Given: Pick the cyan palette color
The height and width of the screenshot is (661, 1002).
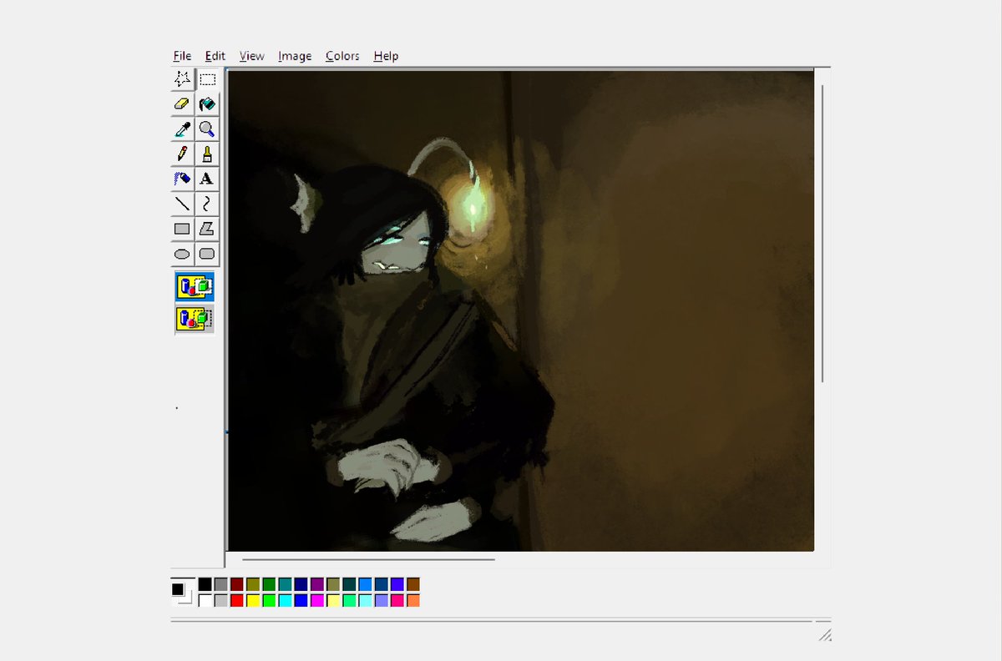Looking at the screenshot, I should point(285,600).
